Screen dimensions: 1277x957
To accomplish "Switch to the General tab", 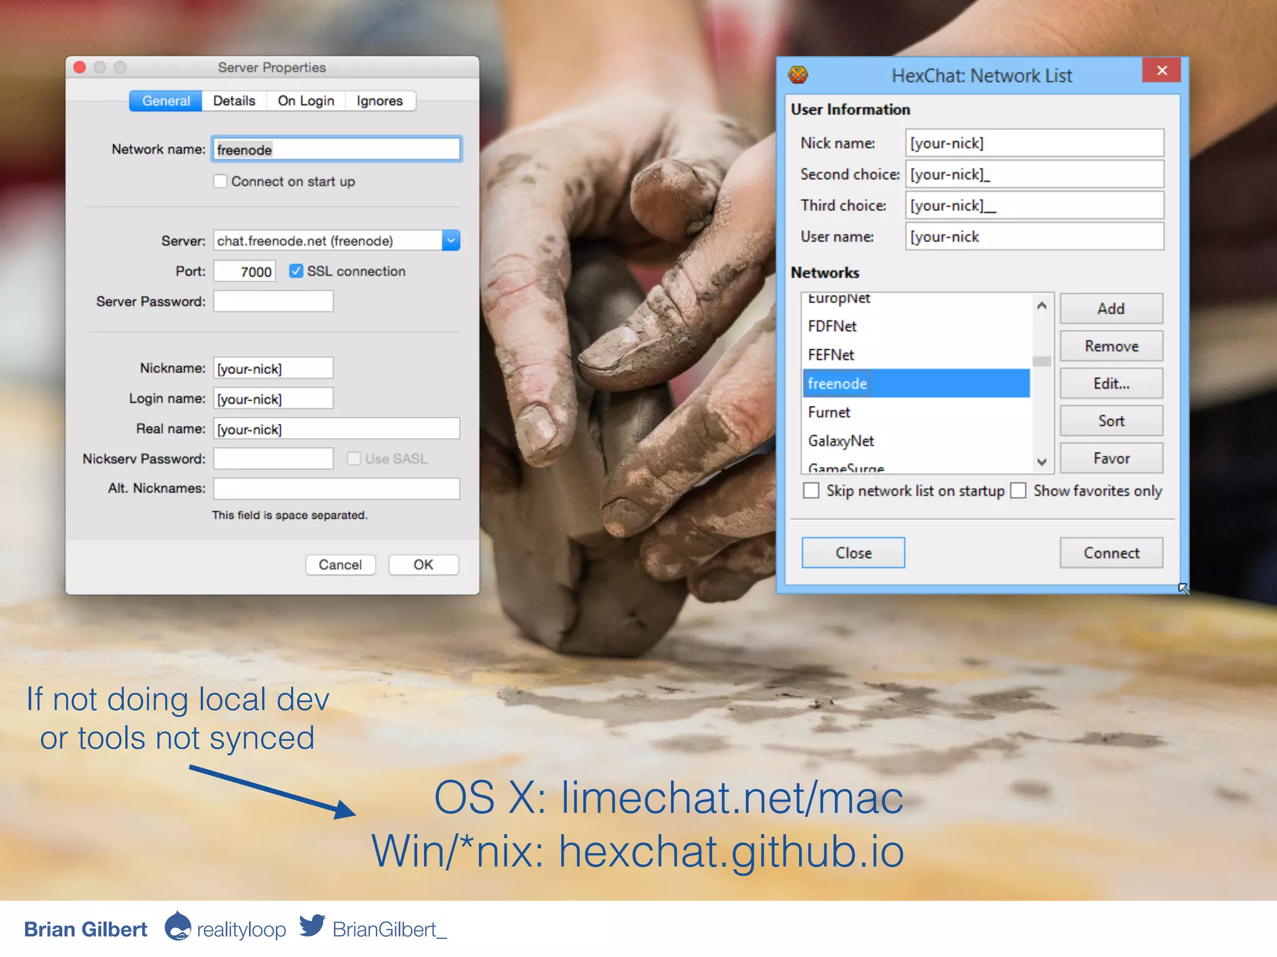I will click(x=166, y=101).
